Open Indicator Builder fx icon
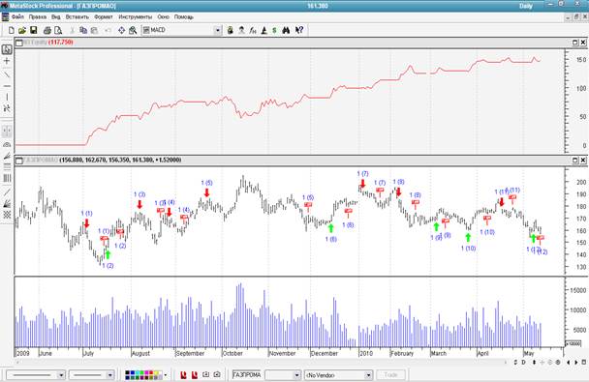 coord(253,30)
